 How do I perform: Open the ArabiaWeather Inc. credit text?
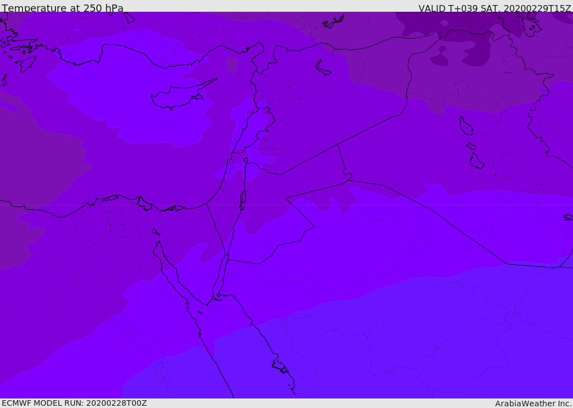tap(533, 404)
